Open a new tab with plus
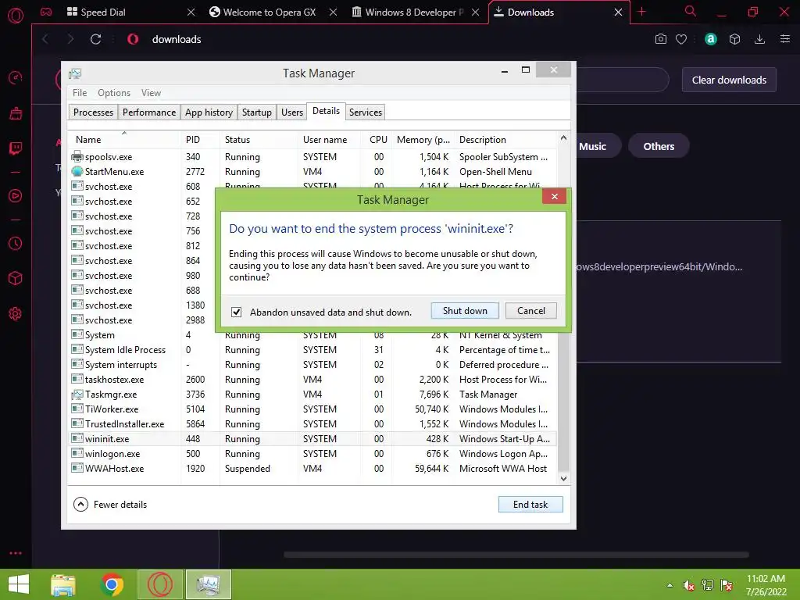Screen dimensions: 800x600 click(642, 12)
